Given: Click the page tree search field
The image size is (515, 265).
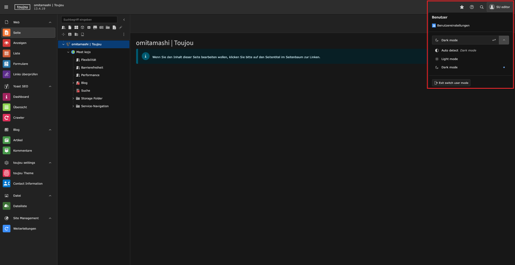Looking at the screenshot, I should (x=89, y=20).
